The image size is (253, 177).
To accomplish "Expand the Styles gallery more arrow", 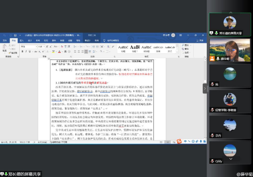I will [177, 52].
